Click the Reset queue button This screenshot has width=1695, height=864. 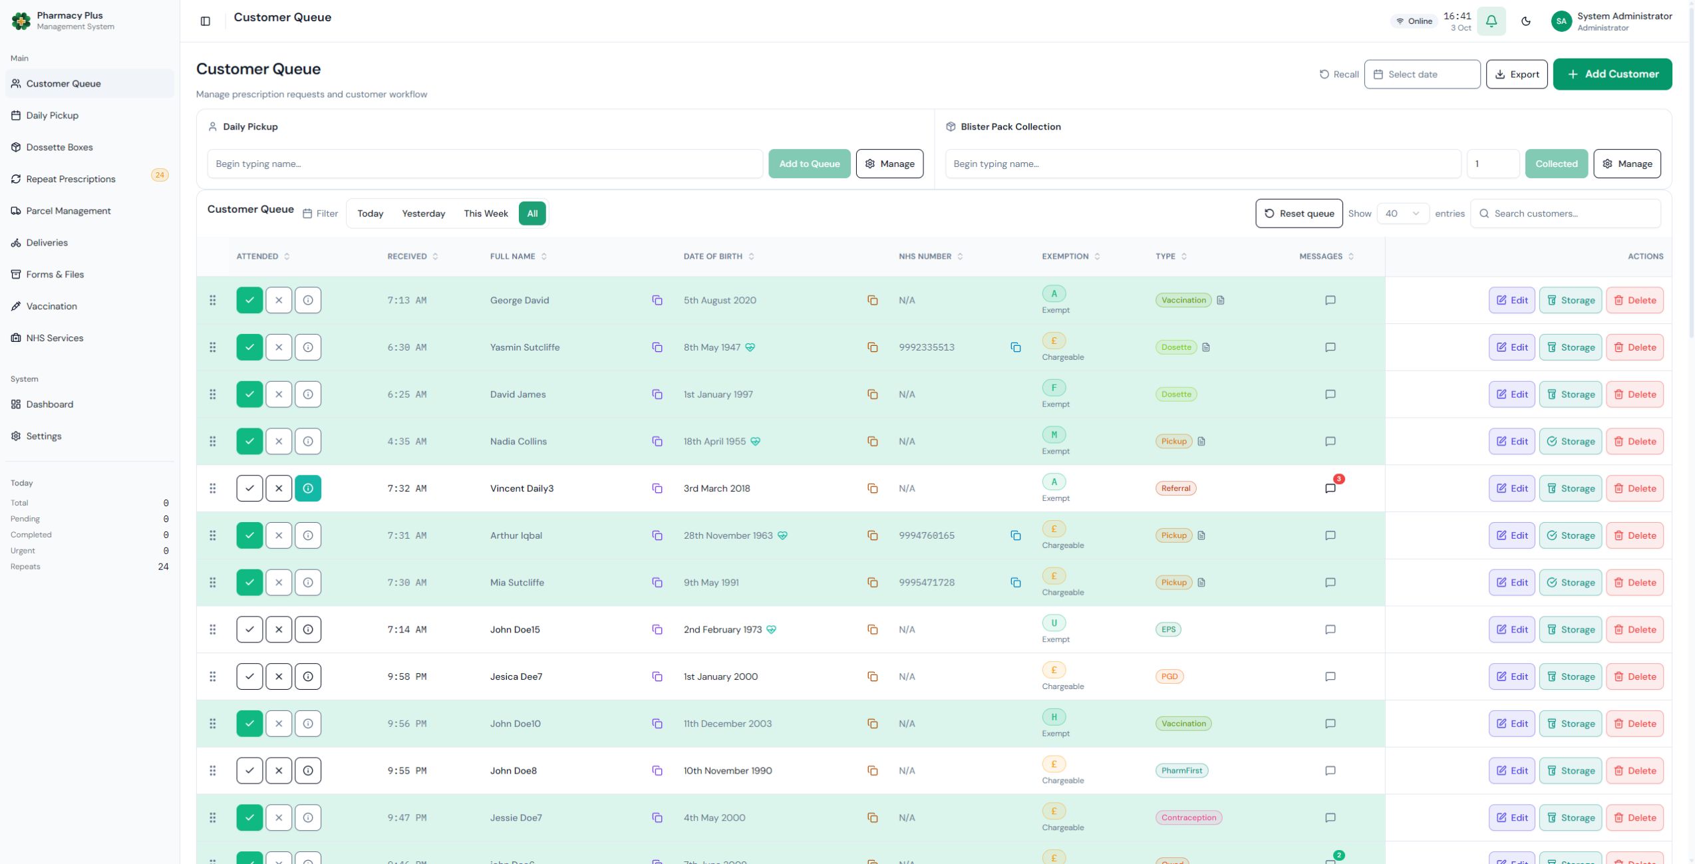[1299, 214]
